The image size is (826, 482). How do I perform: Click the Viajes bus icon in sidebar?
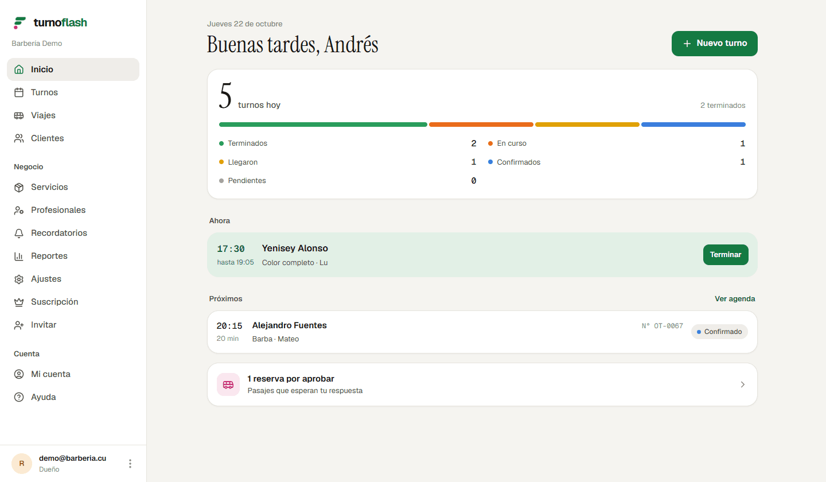click(19, 115)
